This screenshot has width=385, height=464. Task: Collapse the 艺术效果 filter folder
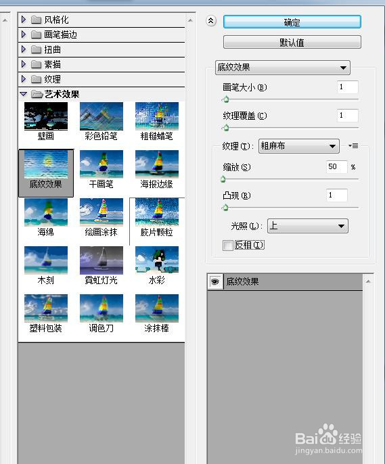coord(24,95)
